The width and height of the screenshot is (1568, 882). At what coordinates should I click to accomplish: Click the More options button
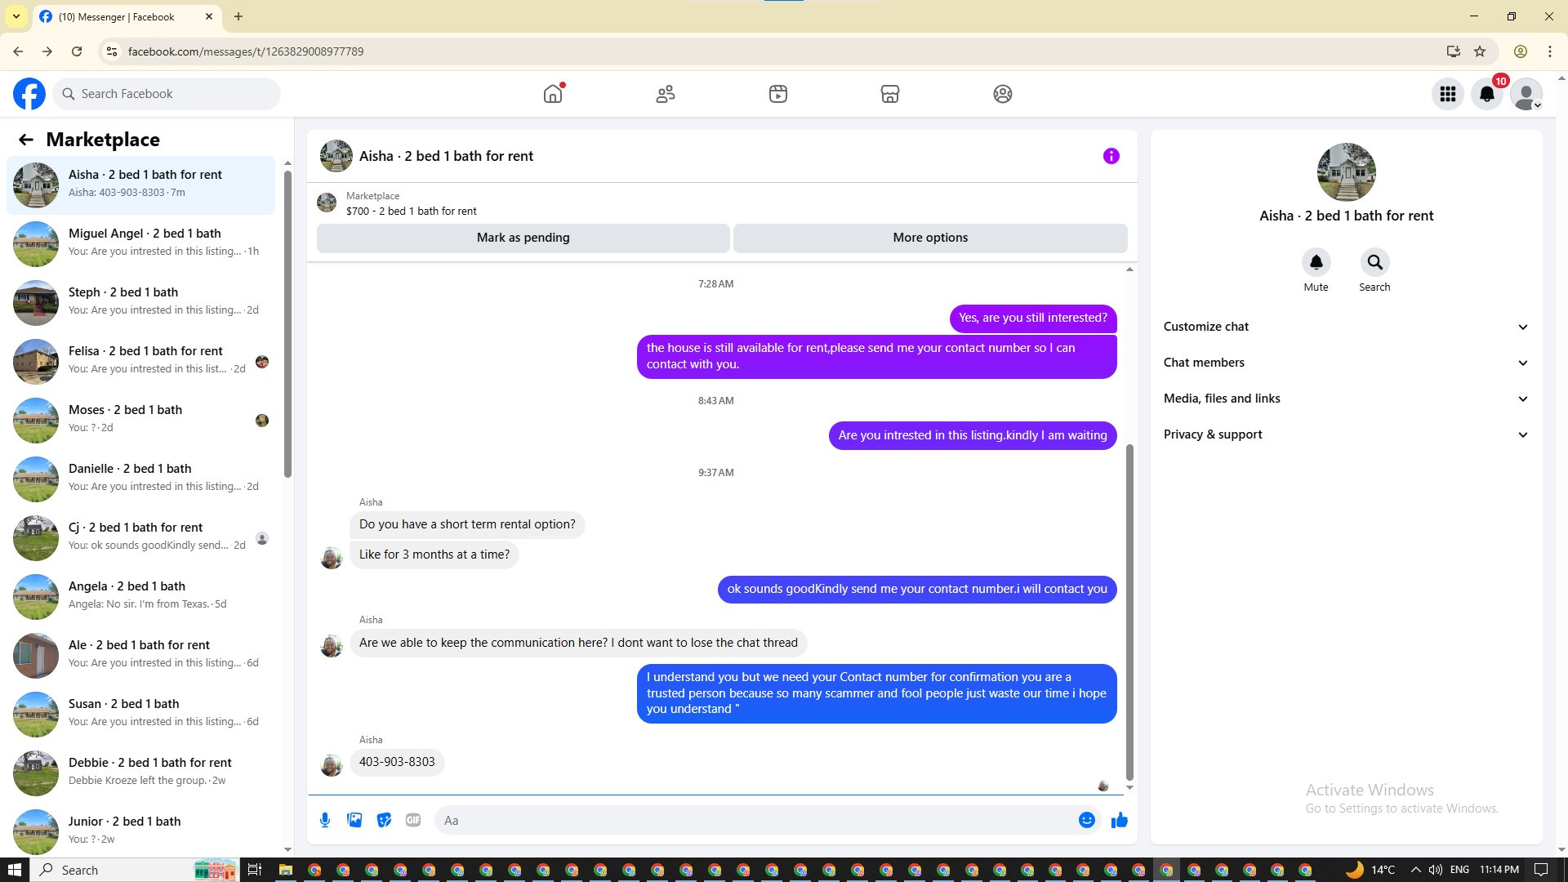929,238
